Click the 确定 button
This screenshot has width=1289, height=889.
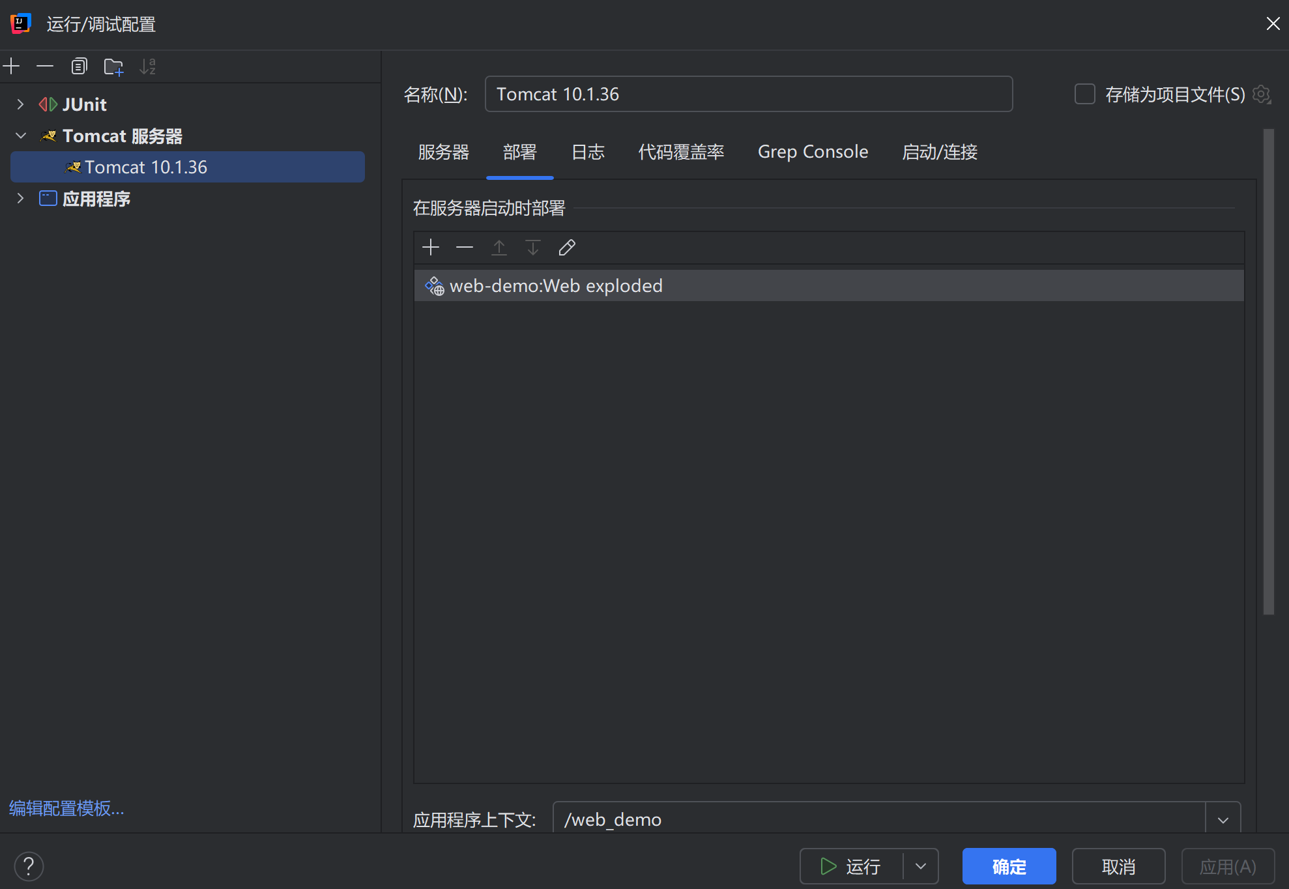pos(1009,866)
